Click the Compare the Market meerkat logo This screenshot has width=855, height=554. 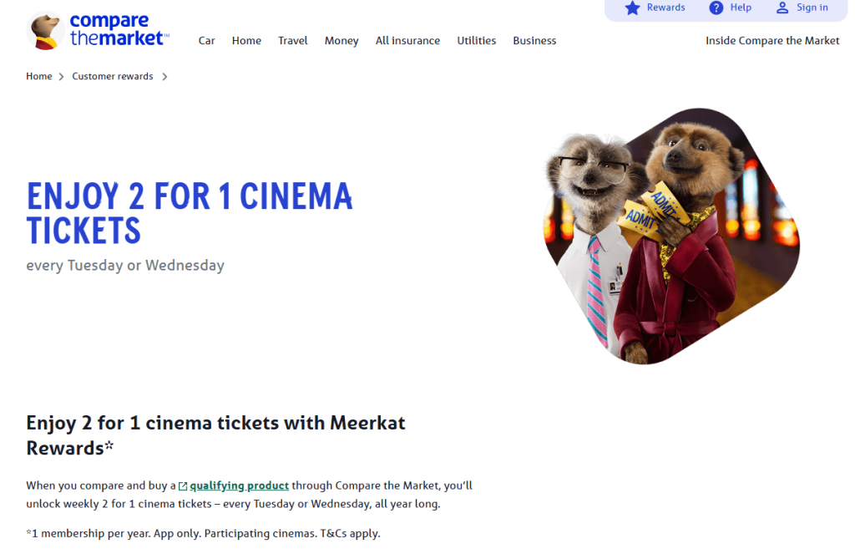tap(99, 30)
